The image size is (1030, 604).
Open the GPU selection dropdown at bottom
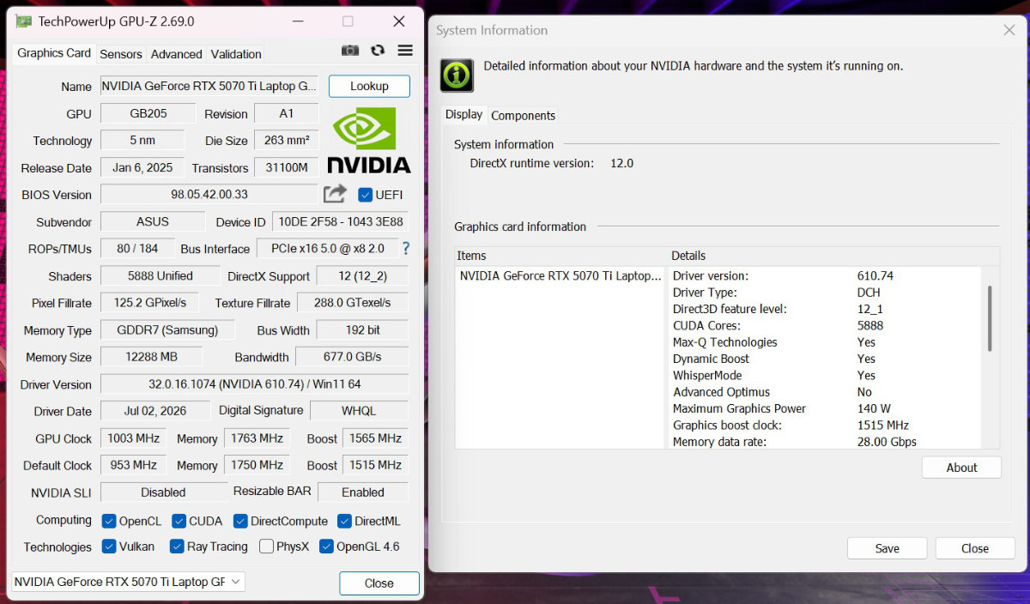(128, 582)
